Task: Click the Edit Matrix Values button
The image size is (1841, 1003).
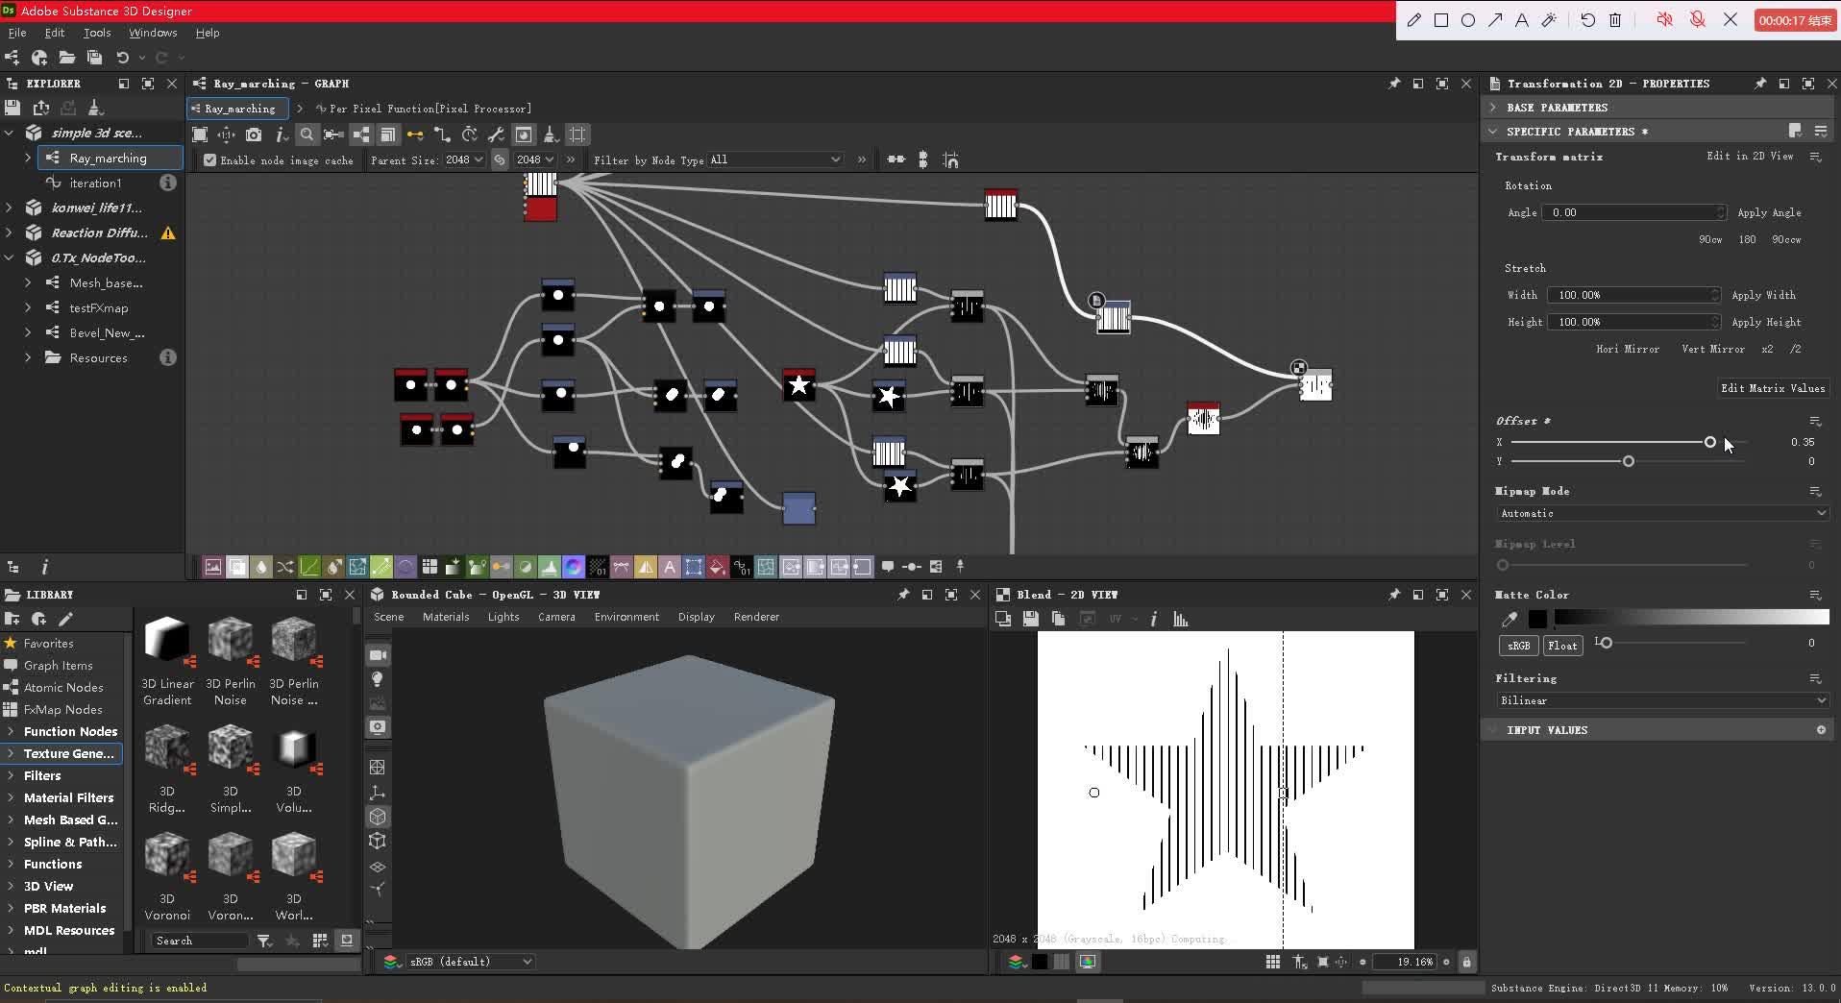Action: pos(1773,388)
